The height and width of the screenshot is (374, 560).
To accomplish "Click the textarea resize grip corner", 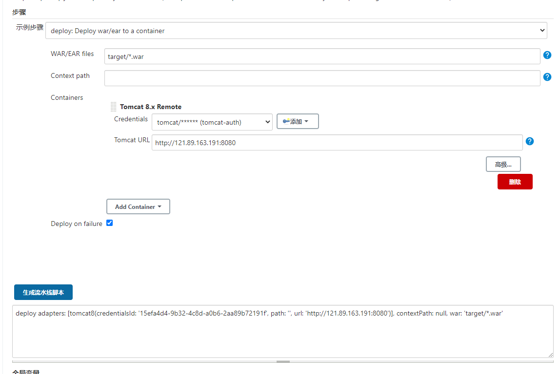I will click(550, 355).
